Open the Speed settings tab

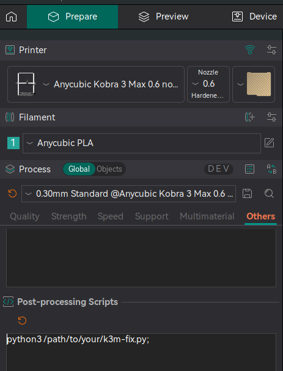pyautogui.click(x=111, y=216)
